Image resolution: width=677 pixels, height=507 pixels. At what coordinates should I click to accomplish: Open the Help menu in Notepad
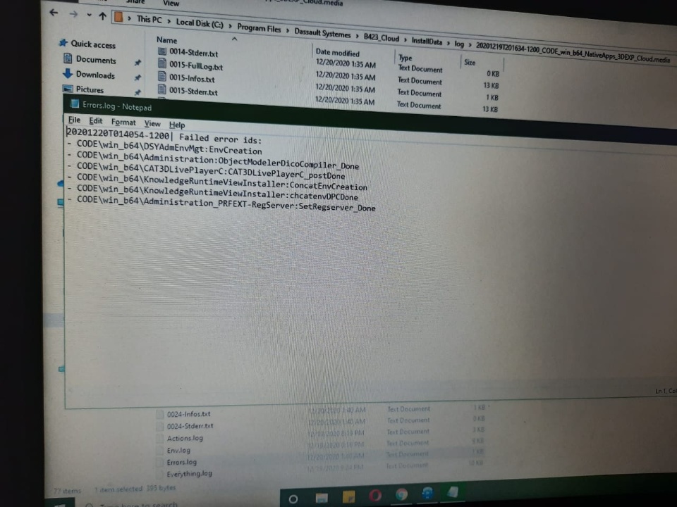(177, 125)
